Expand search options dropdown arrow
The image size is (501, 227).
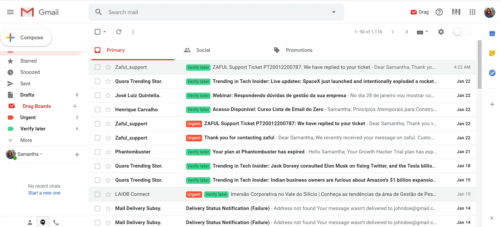pyautogui.click(x=334, y=12)
